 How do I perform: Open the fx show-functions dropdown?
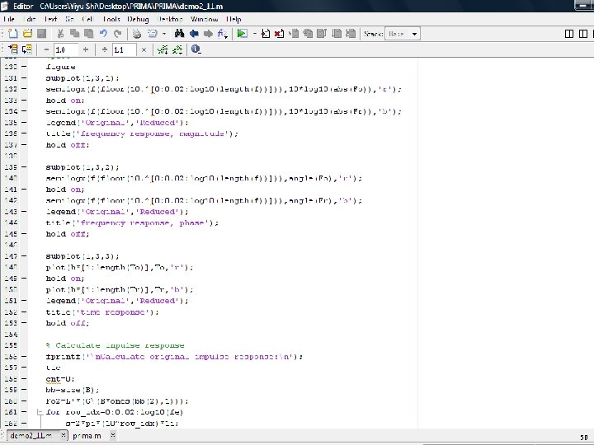[223, 34]
